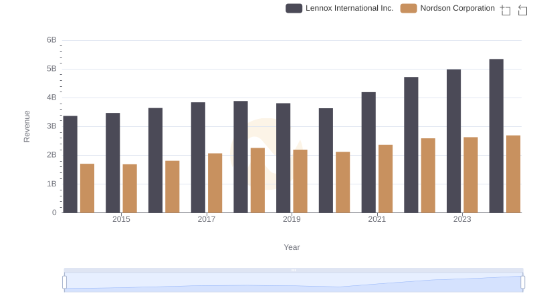The image size is (535, 308).
Task: Click the 2015 x-axis label
Action: [121, 219]
